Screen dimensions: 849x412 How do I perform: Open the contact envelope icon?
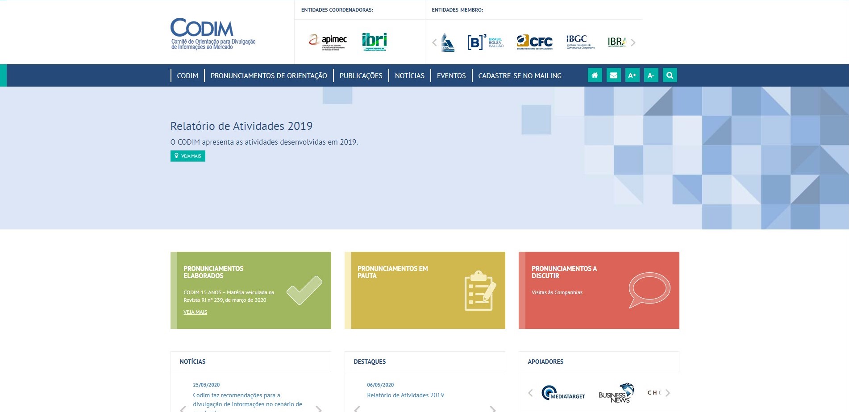(613, 75)
